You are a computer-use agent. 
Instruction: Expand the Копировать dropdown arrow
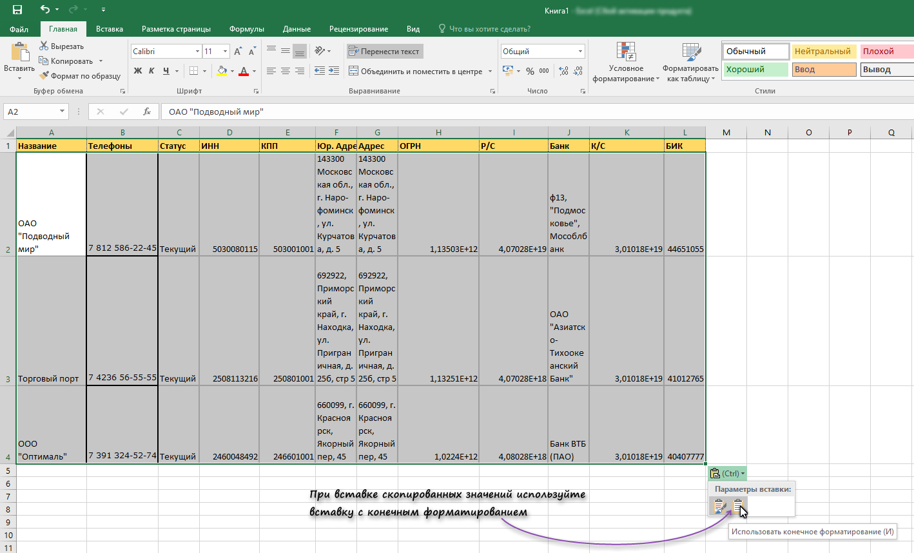coord(101,61)
